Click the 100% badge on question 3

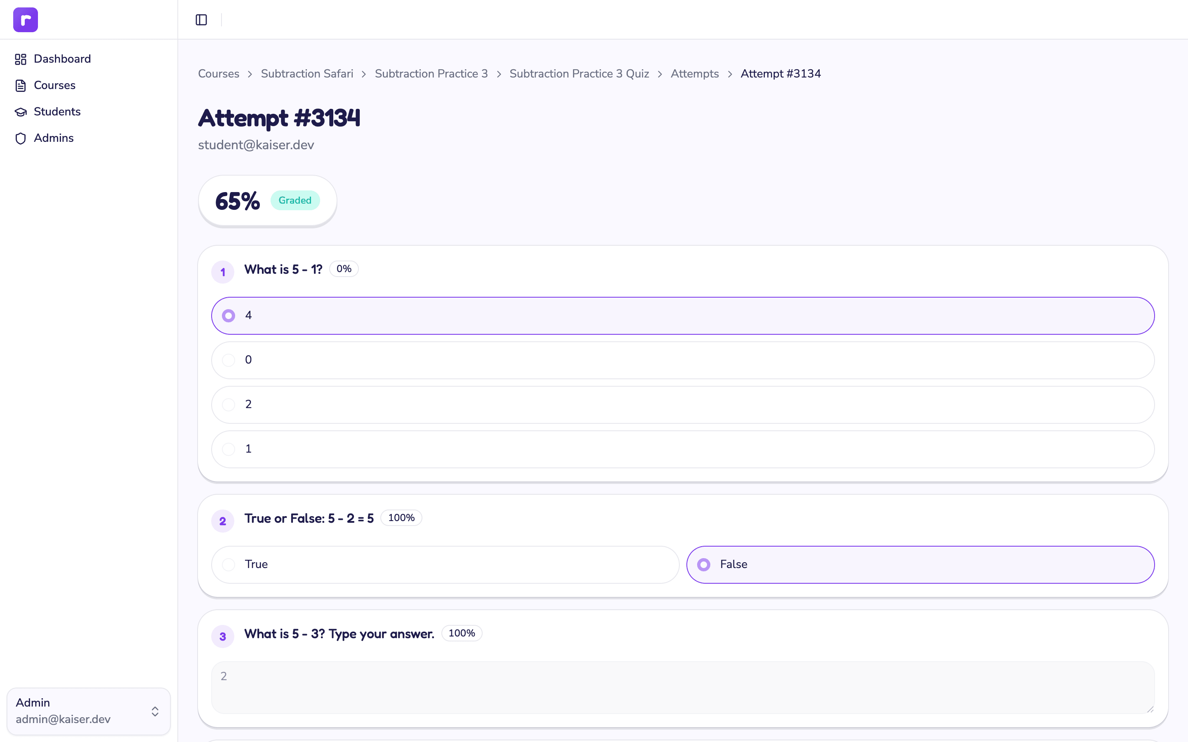pos(462,633)
